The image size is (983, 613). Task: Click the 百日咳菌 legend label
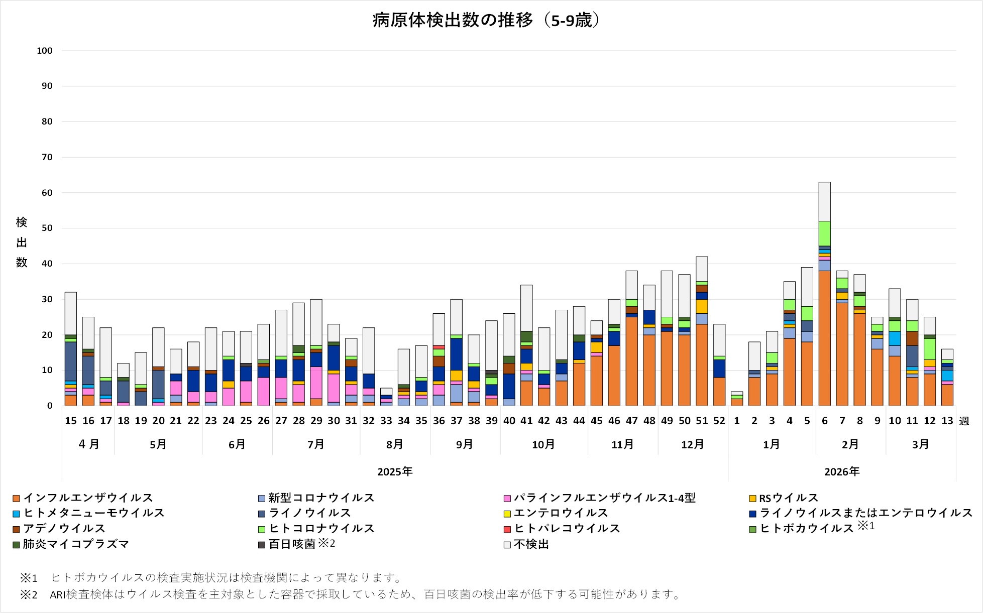pyautogui.click(x=291, y=544)
